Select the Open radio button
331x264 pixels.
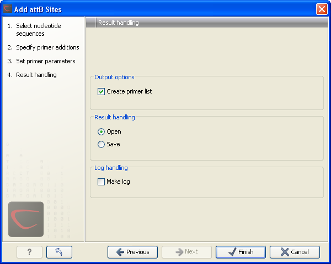pos(101,131)
